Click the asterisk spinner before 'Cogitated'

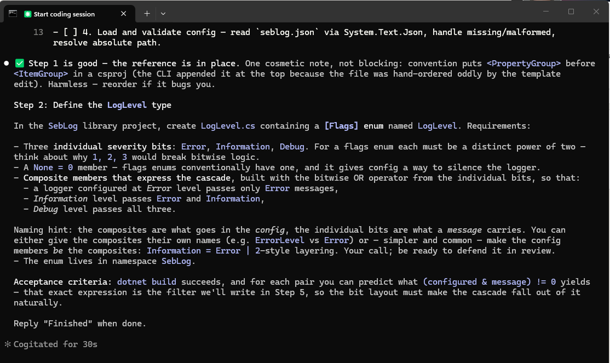pyautogui.click(x=7, y=344)
